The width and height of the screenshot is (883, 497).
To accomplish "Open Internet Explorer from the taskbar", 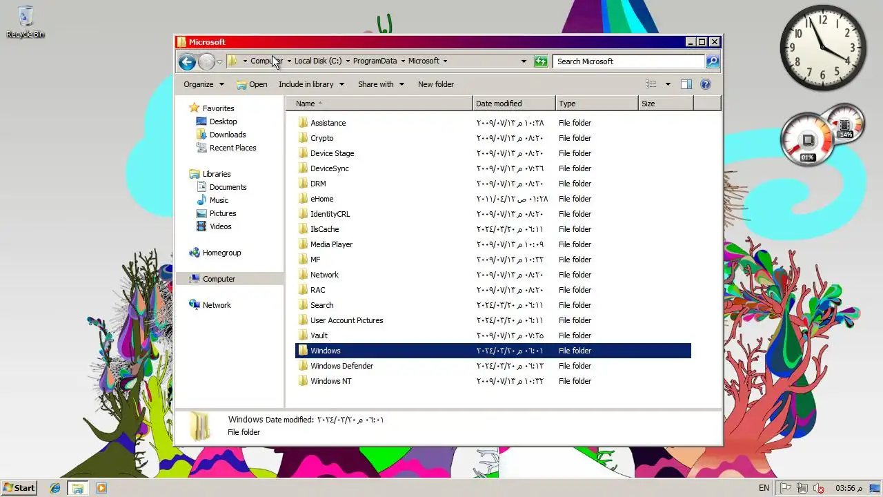I will tap(55, 488).
